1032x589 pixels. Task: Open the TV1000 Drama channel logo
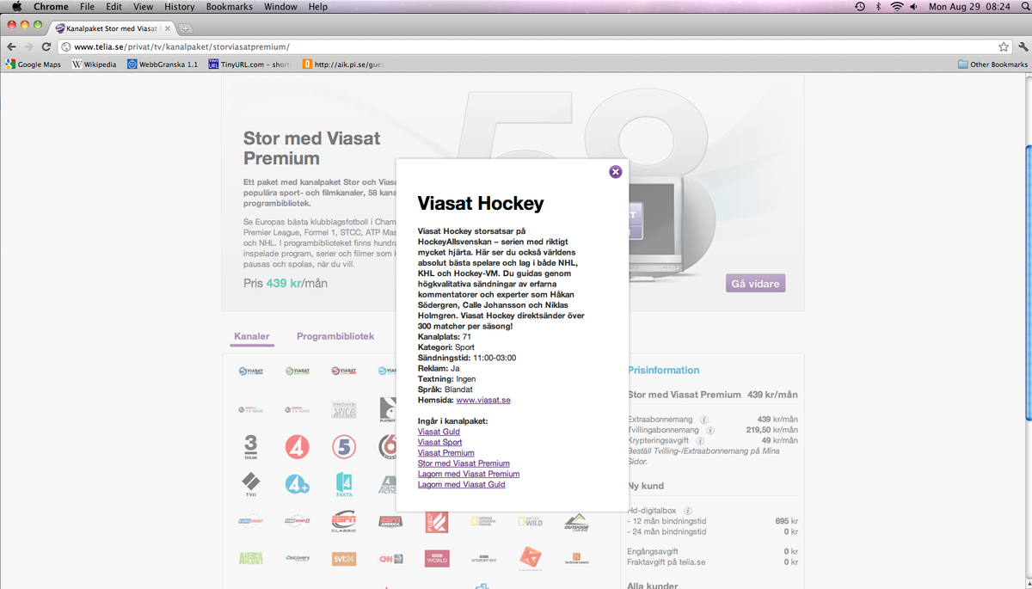[297, 410]
